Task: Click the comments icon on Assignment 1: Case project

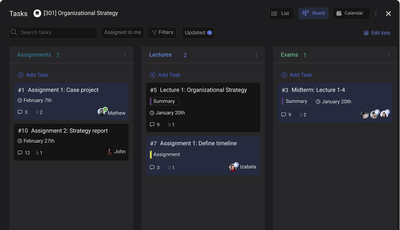Action: point(20,112)
